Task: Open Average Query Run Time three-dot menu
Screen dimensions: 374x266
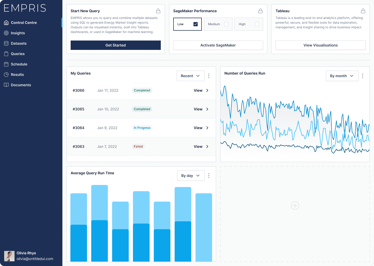Action: tap(209, 176)
